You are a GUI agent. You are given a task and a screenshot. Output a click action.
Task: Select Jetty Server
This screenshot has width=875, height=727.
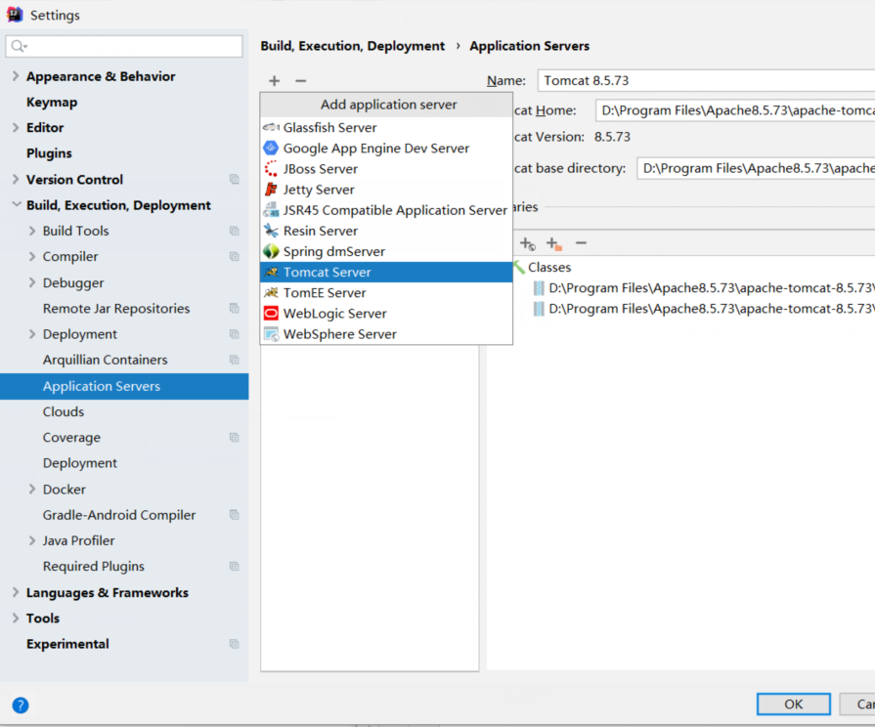(x=386, y=190)
